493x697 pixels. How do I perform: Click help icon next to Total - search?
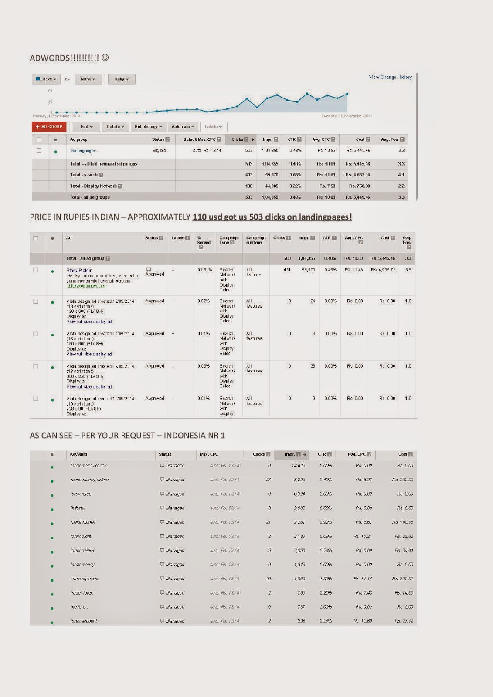coord(101,175)
